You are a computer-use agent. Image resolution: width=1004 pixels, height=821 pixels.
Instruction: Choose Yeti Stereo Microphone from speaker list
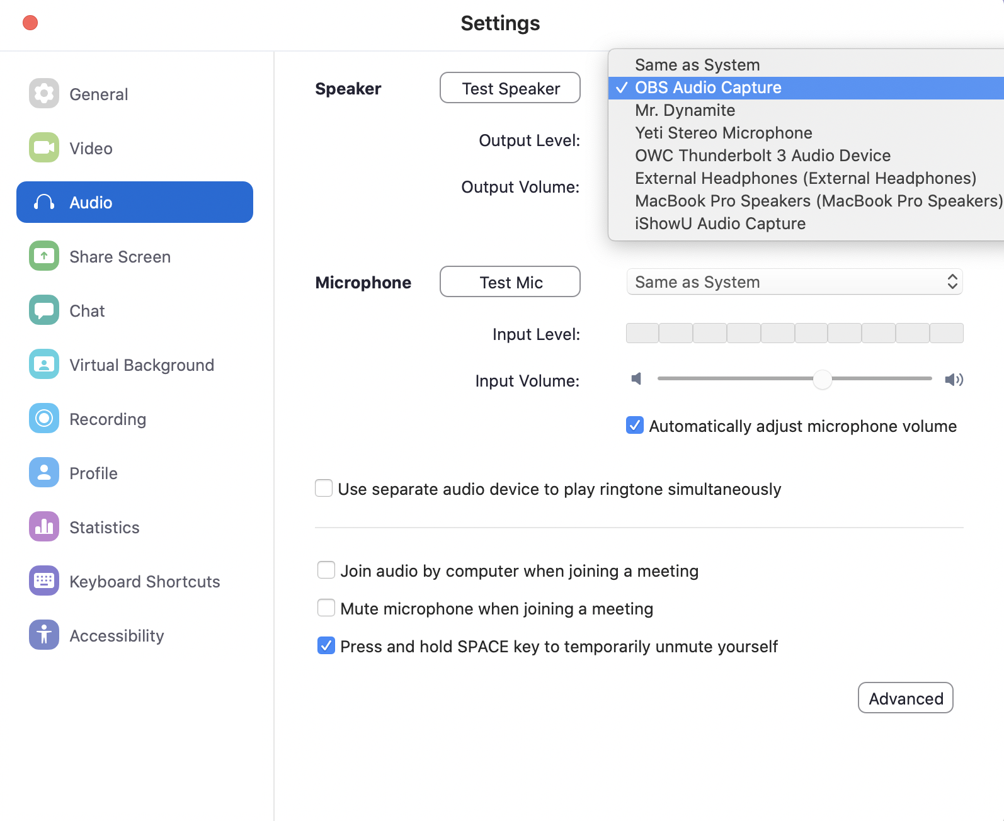click(723, 133)
